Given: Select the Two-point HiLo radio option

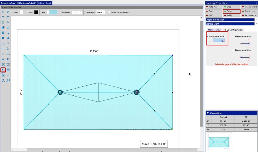Looking at the screenshot, I should click(208, 37).
